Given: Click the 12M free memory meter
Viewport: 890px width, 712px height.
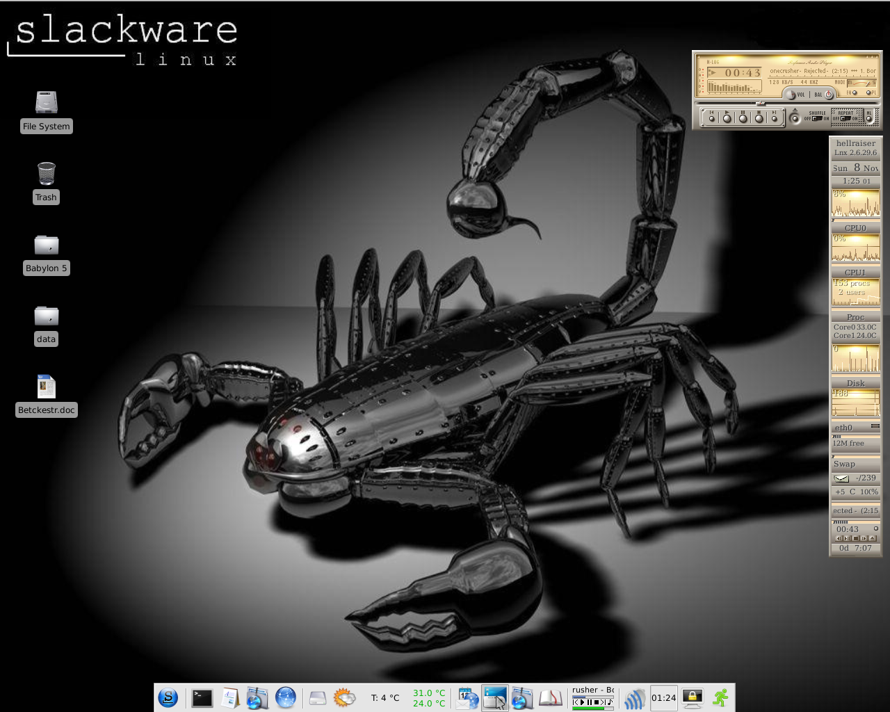Looking at the screenshot, I should tap(856, 443).
